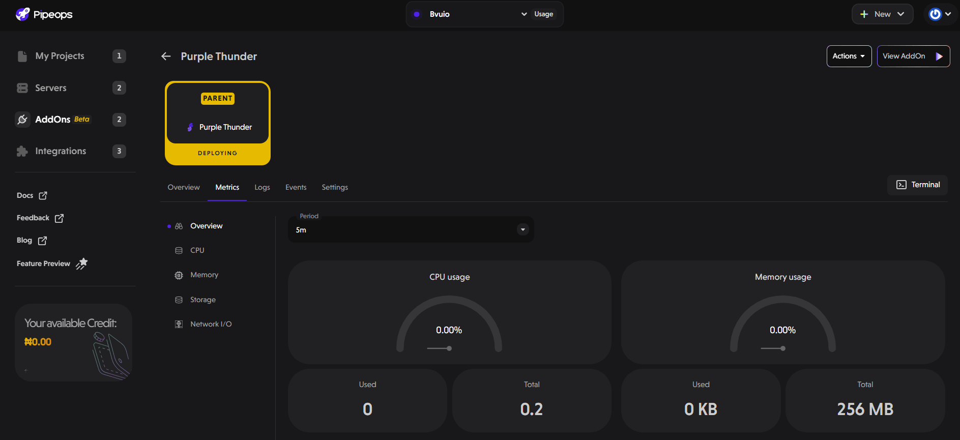
Task: Click the CPU usage gauge
Action: click(449, 324)
